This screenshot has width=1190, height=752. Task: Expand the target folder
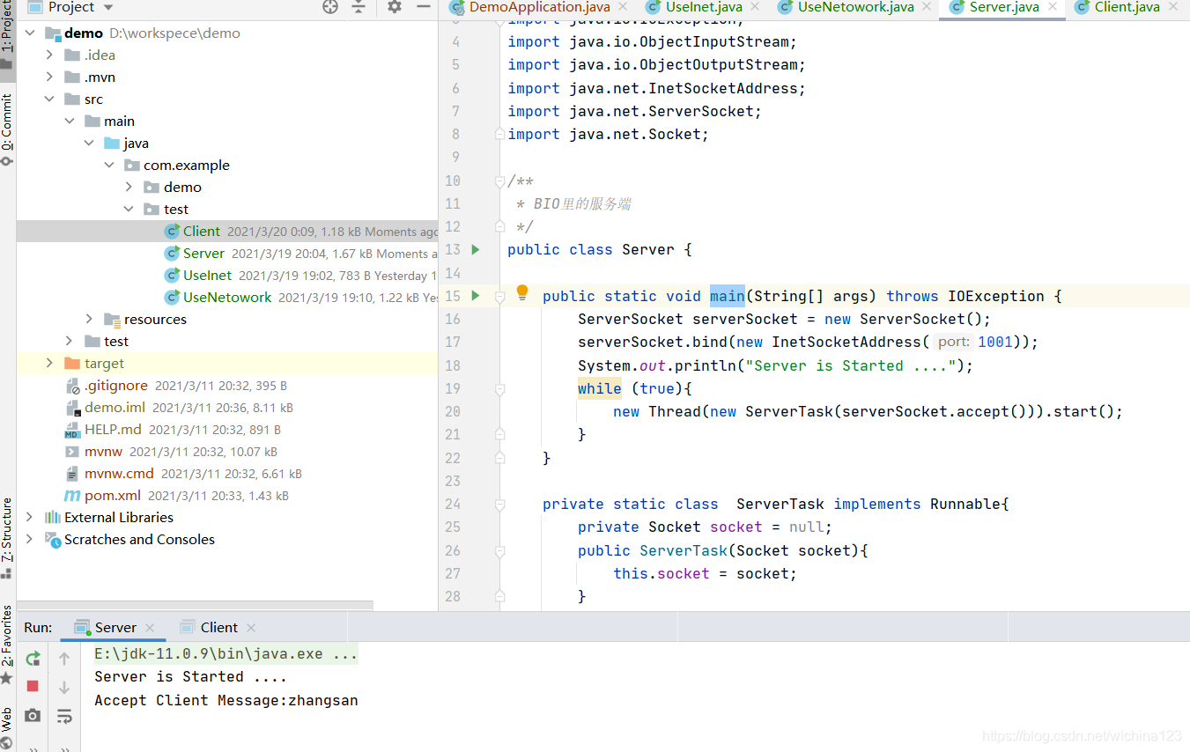point(50,363)
